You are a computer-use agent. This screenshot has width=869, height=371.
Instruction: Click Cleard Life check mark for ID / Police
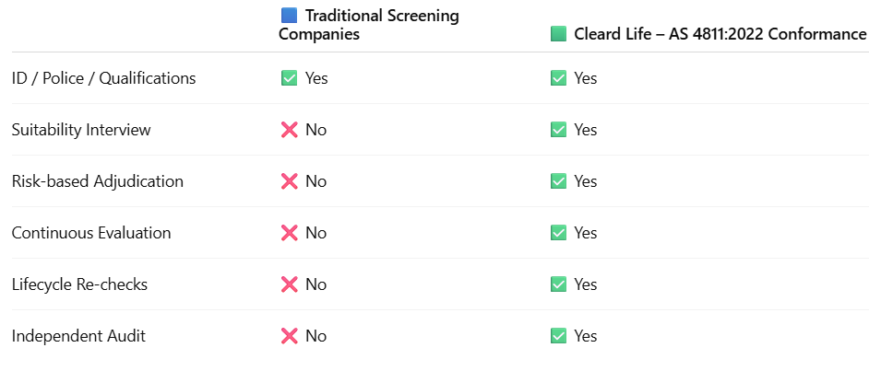558,78
